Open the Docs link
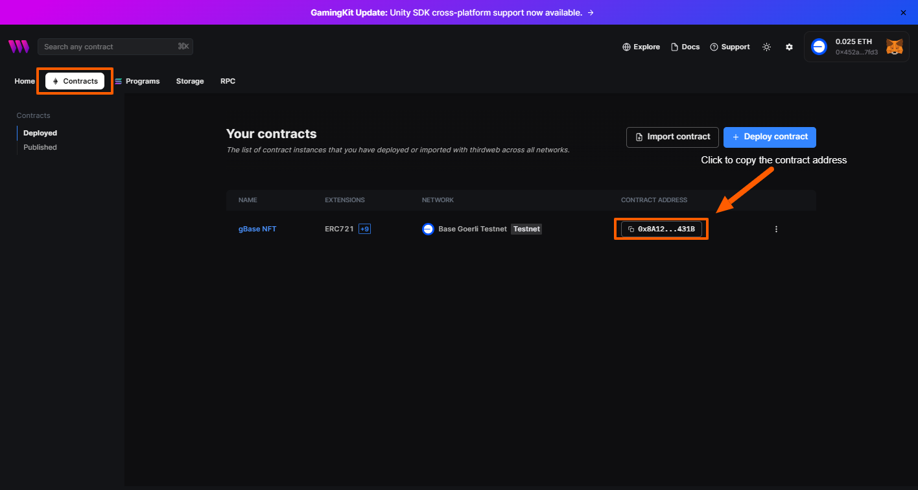This screenshot has width=918, height=490. tap(685, 47)
